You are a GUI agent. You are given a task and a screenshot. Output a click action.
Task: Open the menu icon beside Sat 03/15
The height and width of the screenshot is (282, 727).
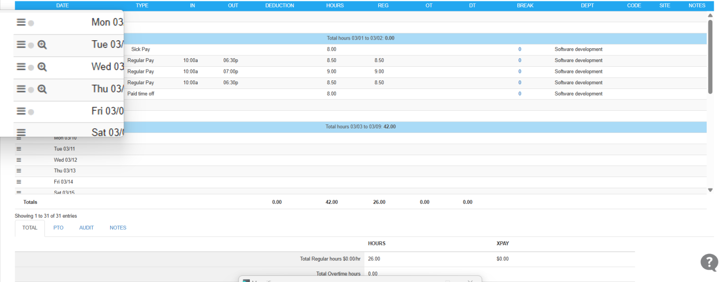(x=18, y=192)
